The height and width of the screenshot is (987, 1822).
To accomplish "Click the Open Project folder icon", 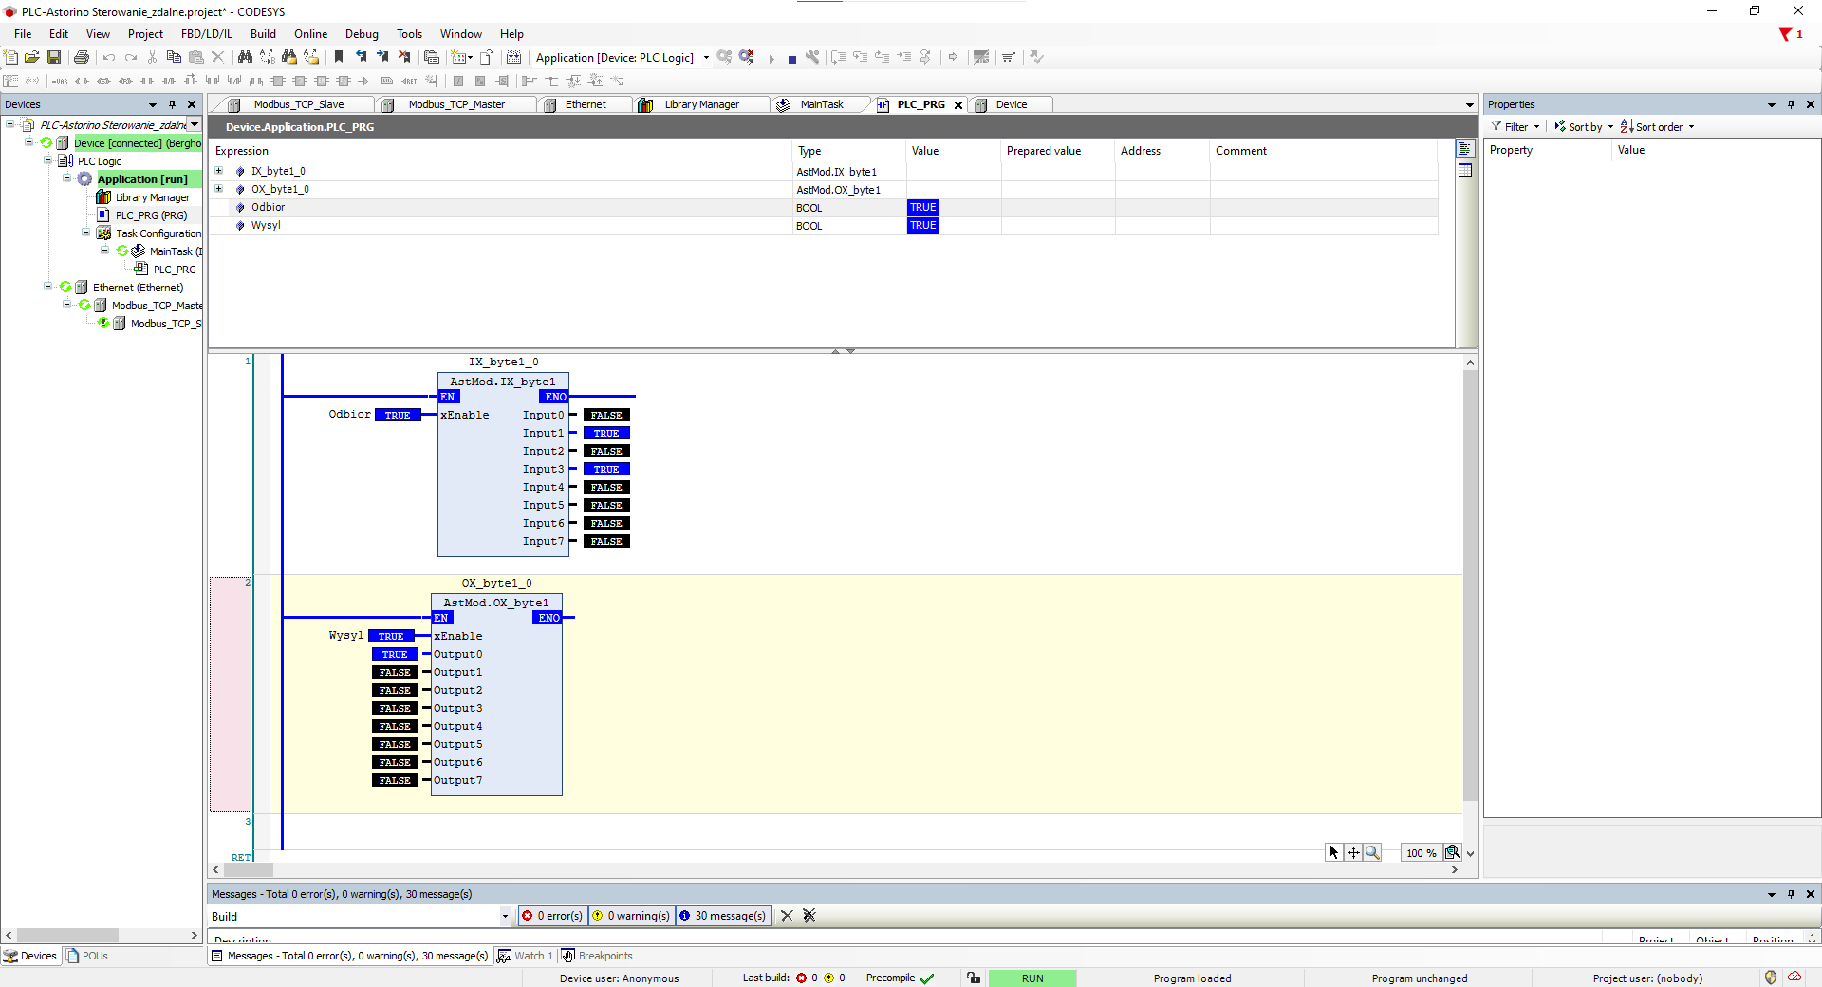I will coord(32,57).
